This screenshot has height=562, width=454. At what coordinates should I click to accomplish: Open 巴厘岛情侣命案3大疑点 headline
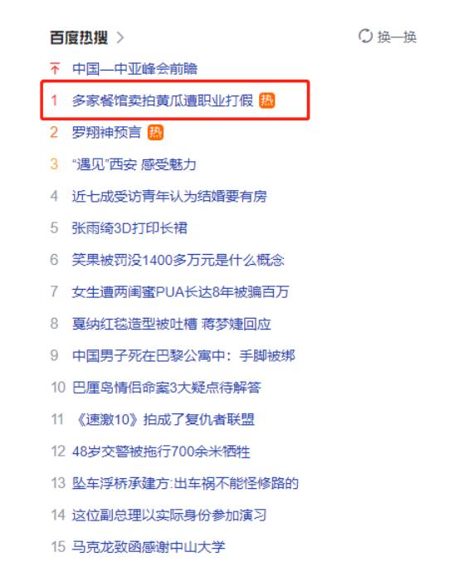pyautogui.click(x=166, y=388)
